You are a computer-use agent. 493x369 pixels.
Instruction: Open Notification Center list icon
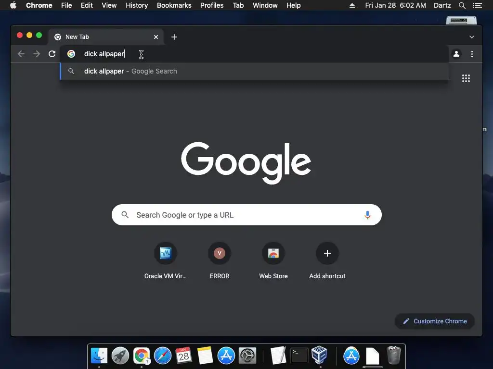point(478,5)
